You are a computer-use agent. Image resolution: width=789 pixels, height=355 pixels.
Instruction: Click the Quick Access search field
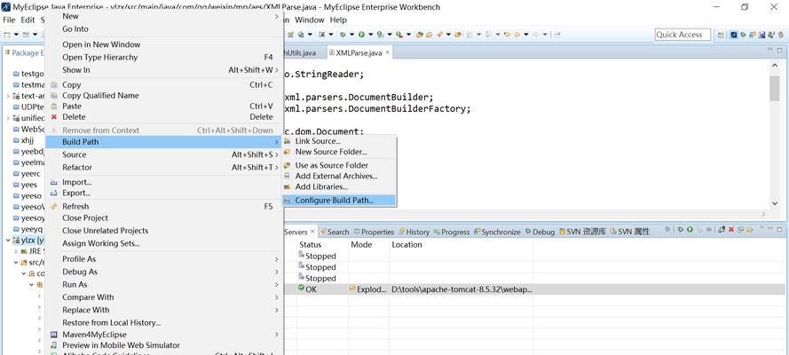(x=682, y=35)
